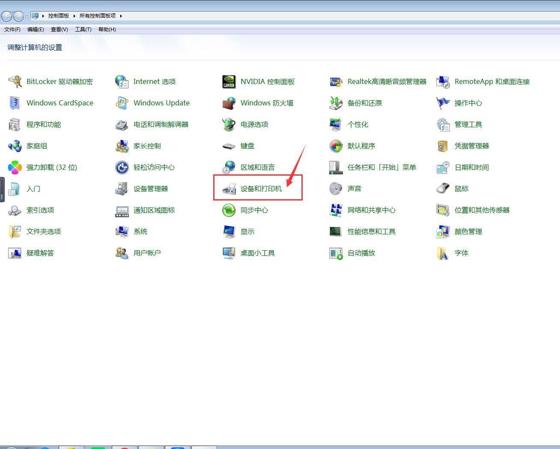Open the 字体 fonts folder icon

(443, 253)
